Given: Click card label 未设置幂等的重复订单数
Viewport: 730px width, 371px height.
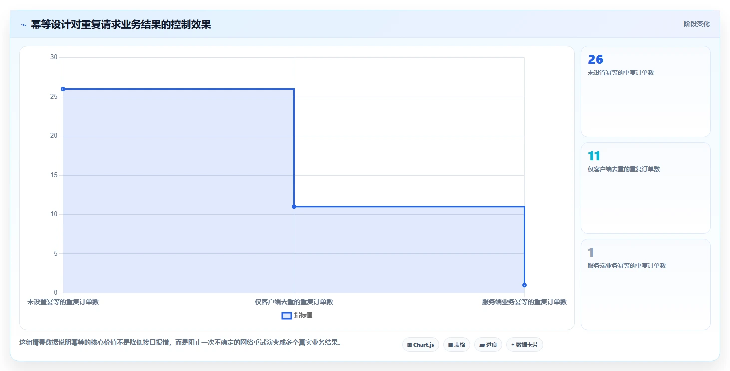Looking at the screenshot, I should point(621,73).
